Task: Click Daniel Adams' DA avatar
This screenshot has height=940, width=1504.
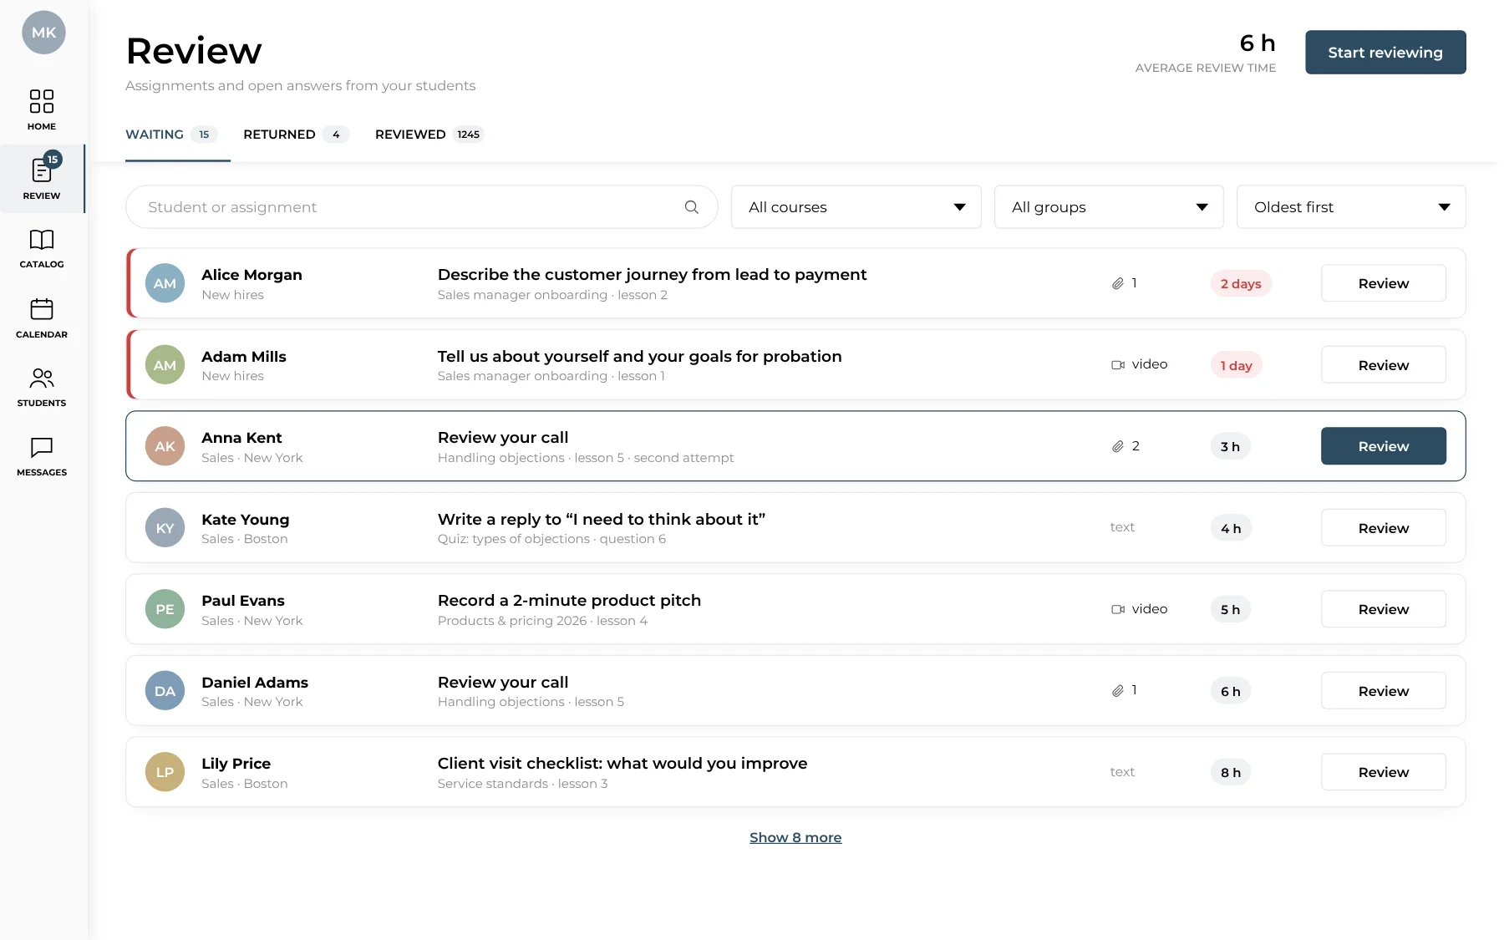Action: click(x=165, y=691)
